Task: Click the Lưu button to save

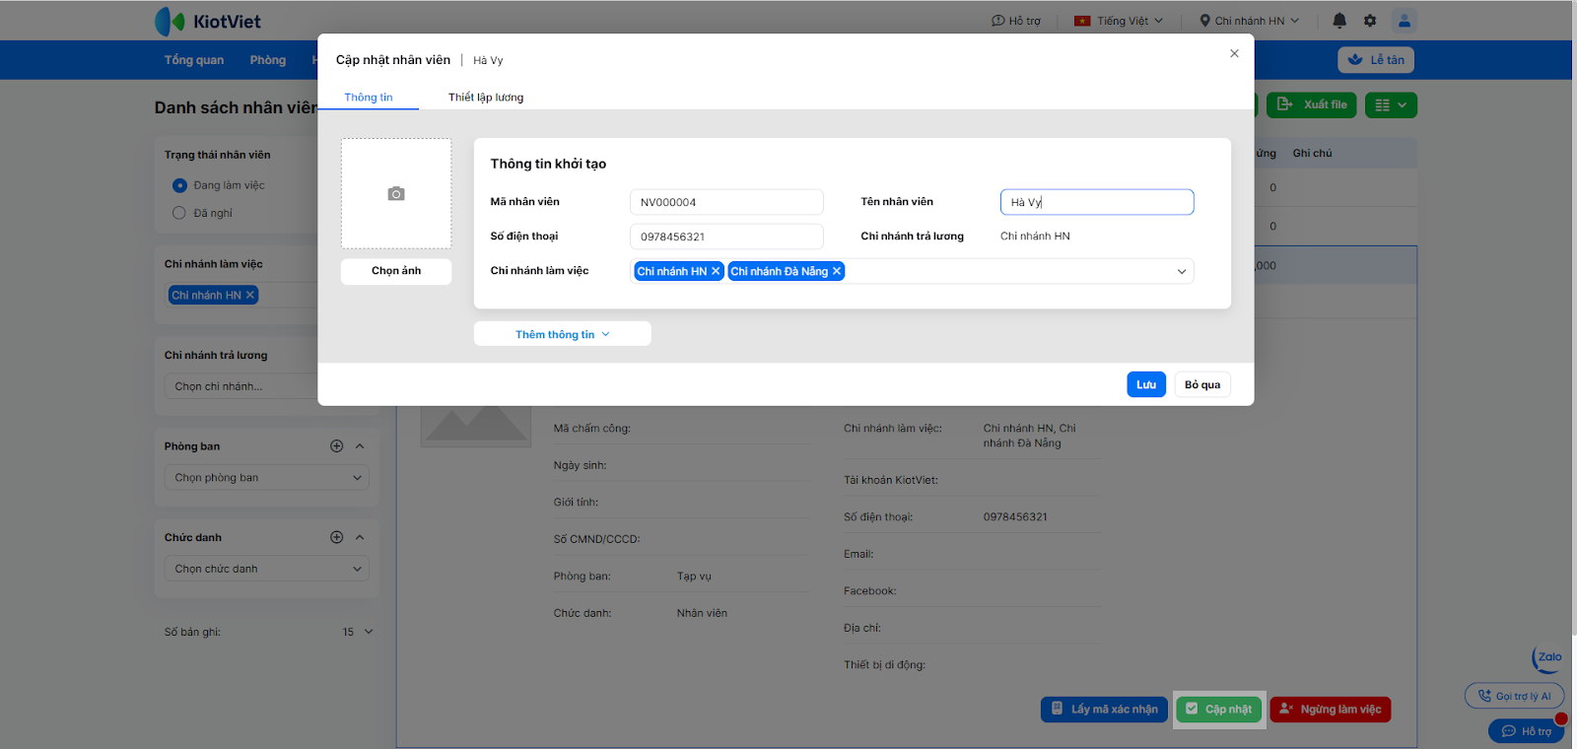Action: [1146, 384]
